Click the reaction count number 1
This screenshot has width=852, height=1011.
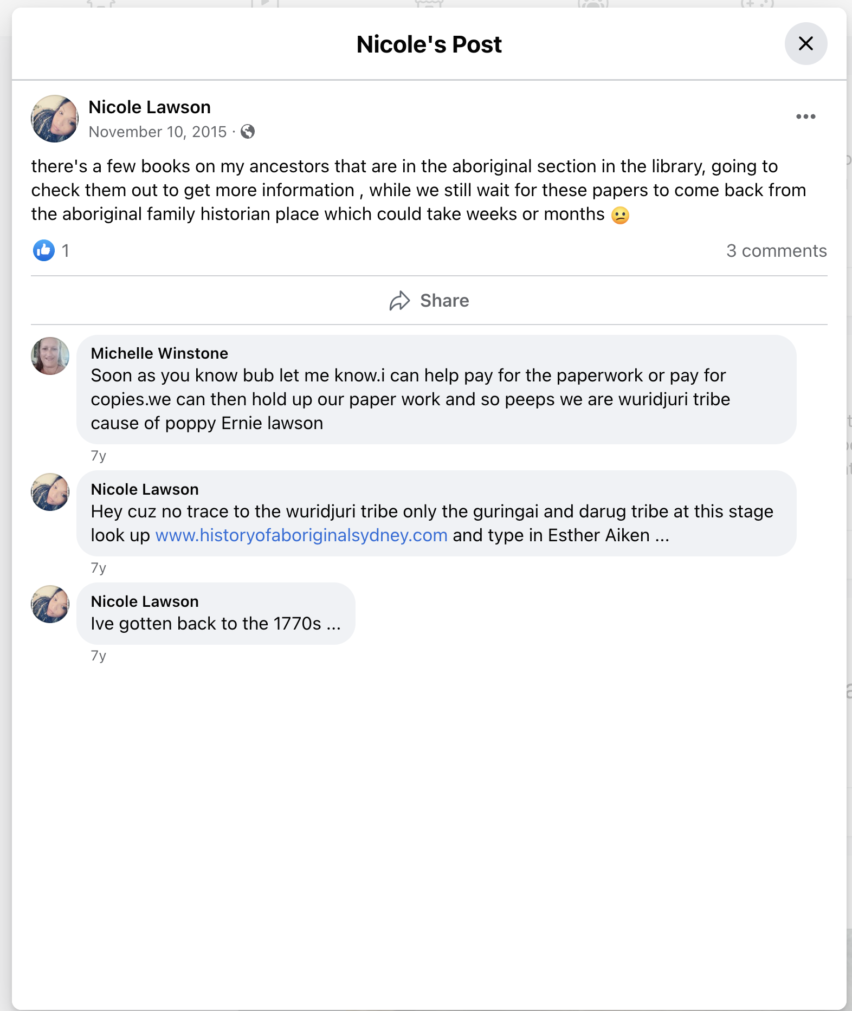point(65,250)
